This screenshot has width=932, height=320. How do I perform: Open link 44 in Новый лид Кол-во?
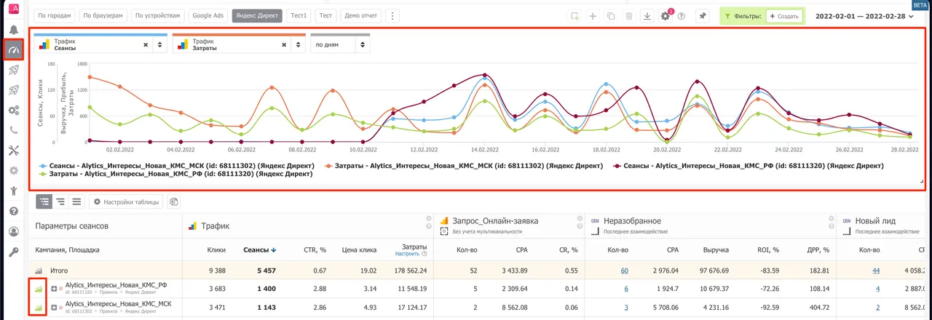coord(876,271)
